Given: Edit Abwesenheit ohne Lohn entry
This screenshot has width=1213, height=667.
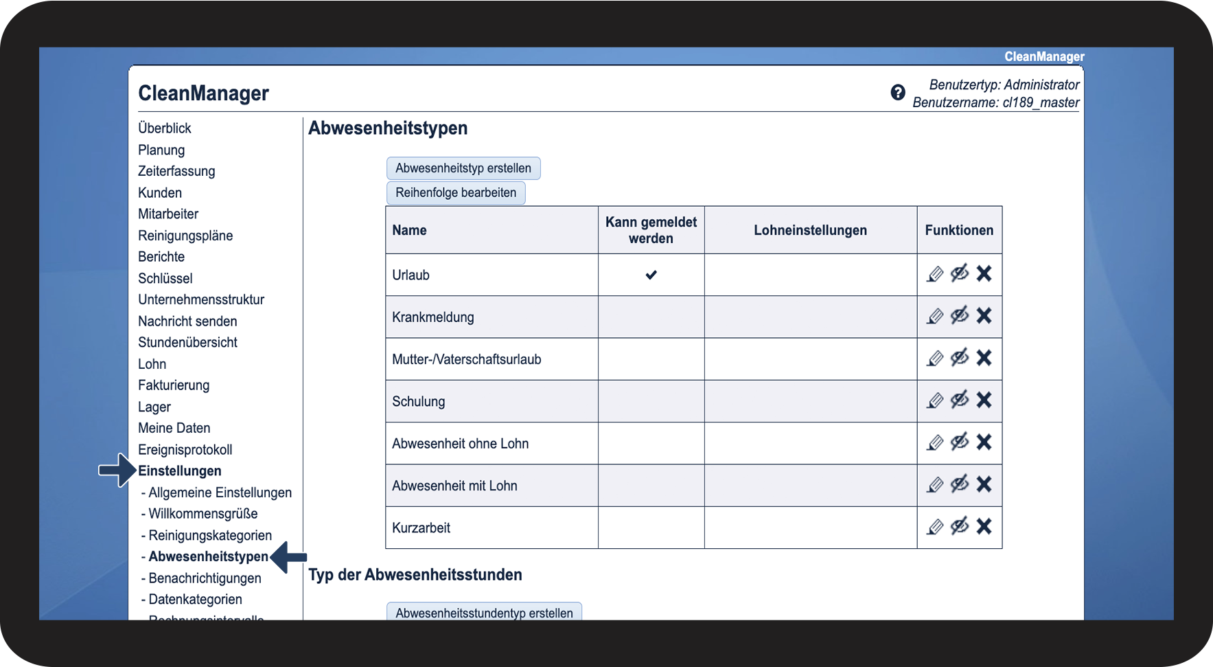Looking at the screenshot, I should pyautogui.click(x=935, y=443).
